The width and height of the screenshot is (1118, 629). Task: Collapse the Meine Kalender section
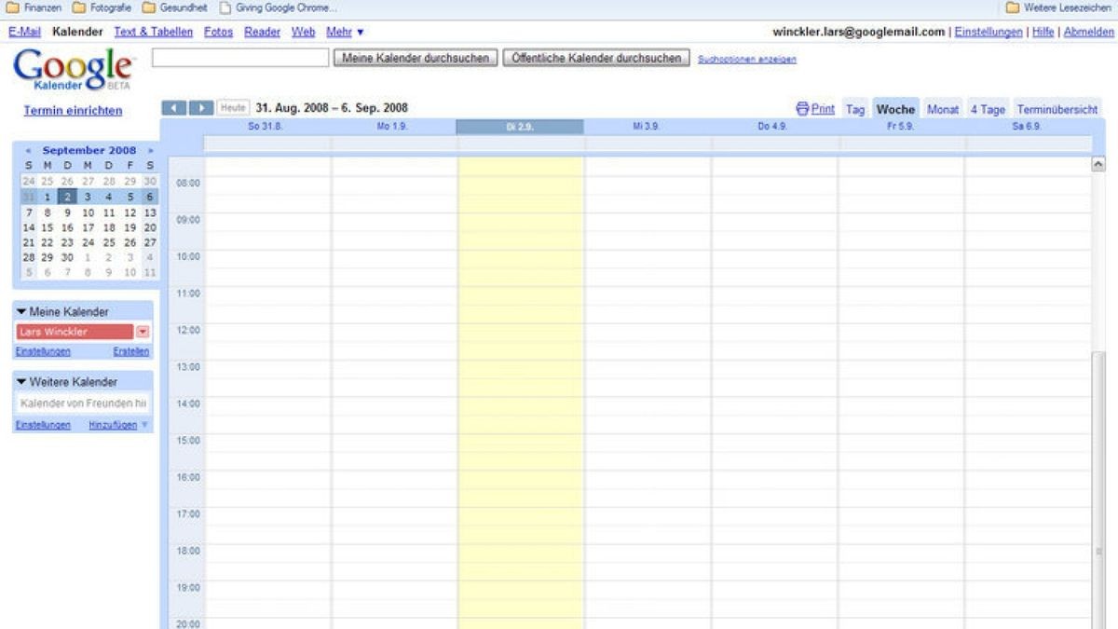(x=21, y=312)
